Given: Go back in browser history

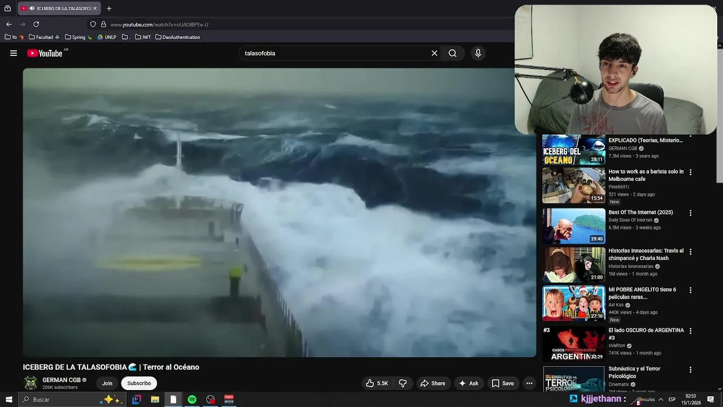Looking at the screenshot, I should coord(9,24).
